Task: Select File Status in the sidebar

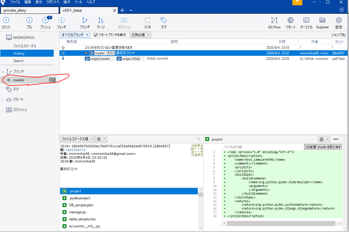Action: [x=25, y=46]
